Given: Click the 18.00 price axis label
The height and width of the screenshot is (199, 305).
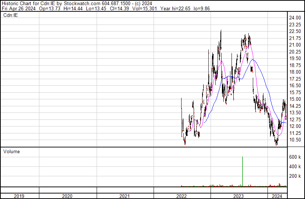Looking at the screenshot, I should pyautogui.click(x=295, y=72).
